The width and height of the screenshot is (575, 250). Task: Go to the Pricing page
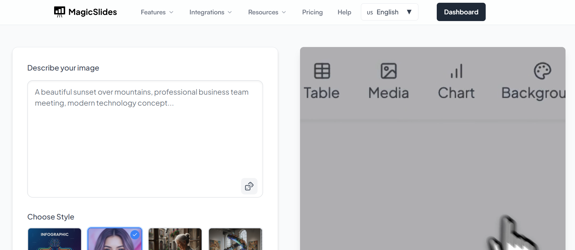(312, 12)
